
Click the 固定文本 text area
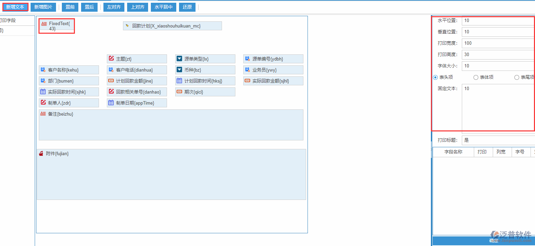tap(498, 109)
